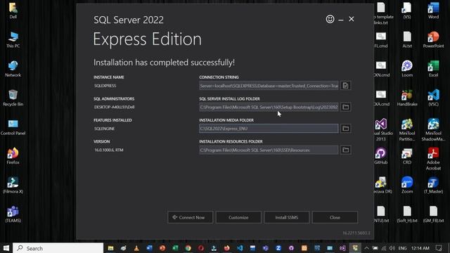Select the Connection String text field

(269, 86)
